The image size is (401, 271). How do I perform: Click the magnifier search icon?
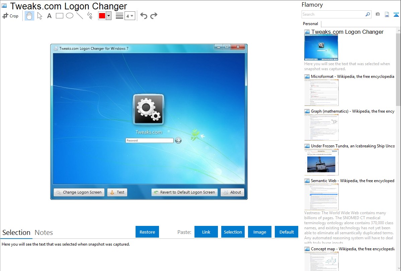pos(368,14)
